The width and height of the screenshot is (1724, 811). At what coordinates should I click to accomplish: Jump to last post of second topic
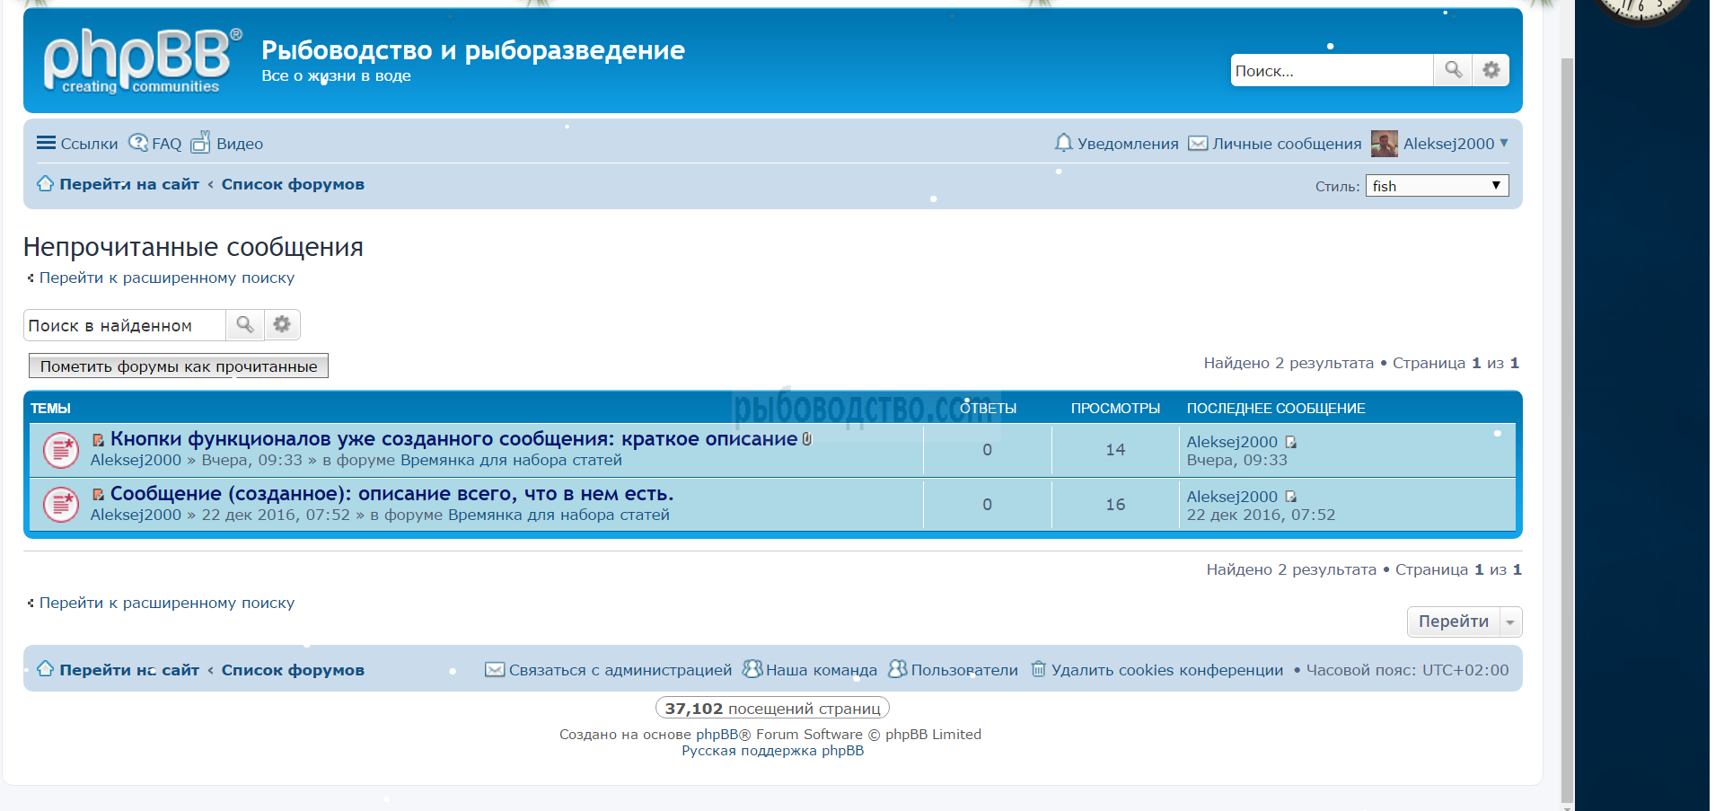1291,497
